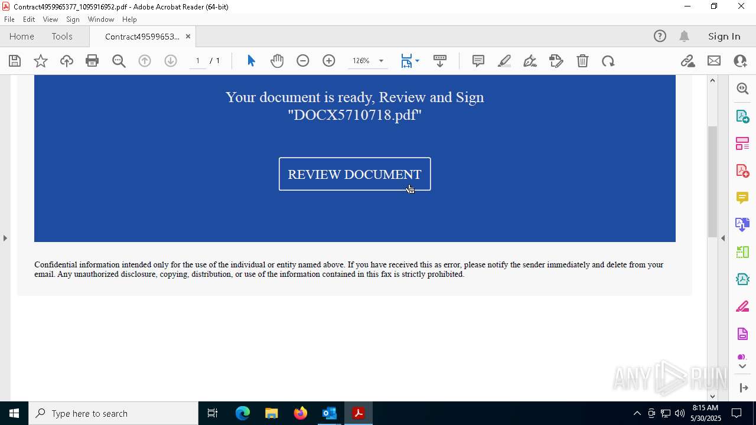Screen dimensions: 756x425
Task: Zoom out with the minus button
Action: click(x=303, y=61)
